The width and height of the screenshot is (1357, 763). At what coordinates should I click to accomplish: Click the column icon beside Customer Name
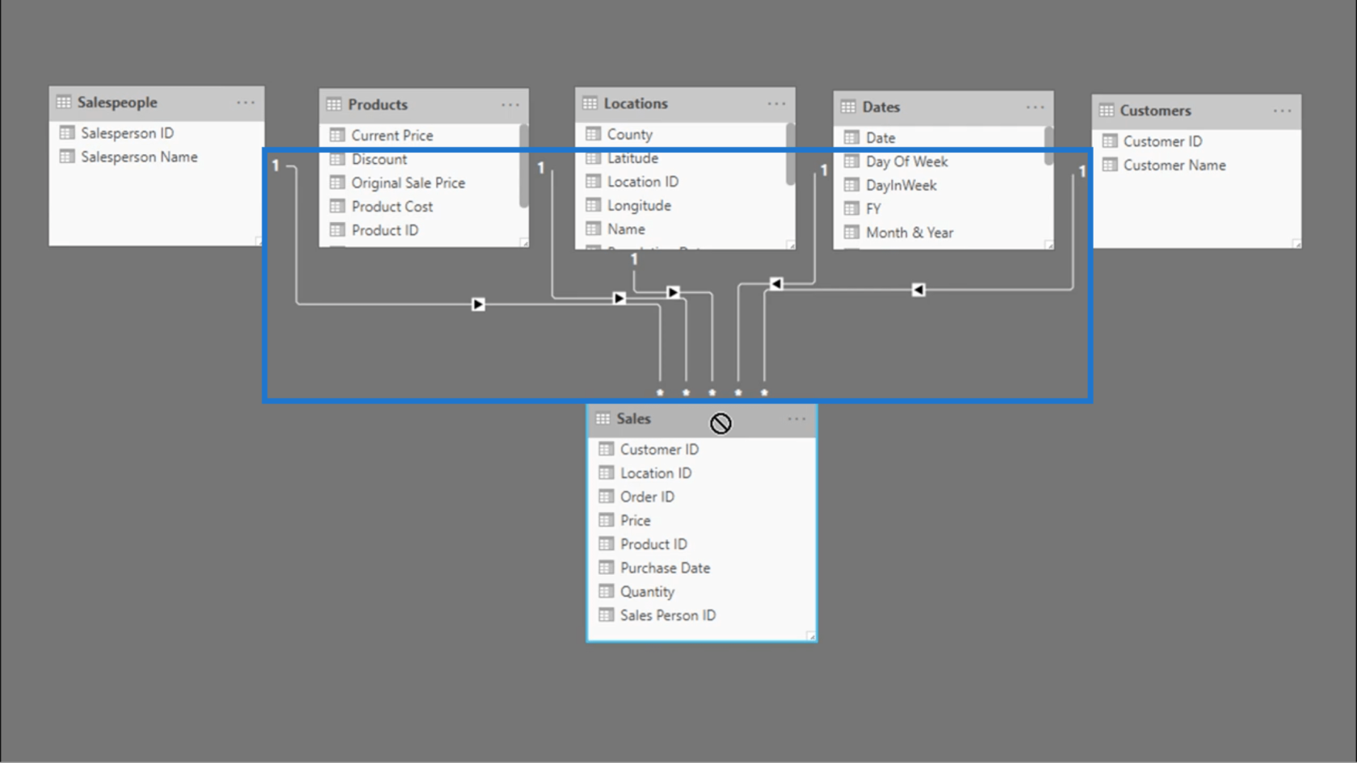coord(1110,166)
